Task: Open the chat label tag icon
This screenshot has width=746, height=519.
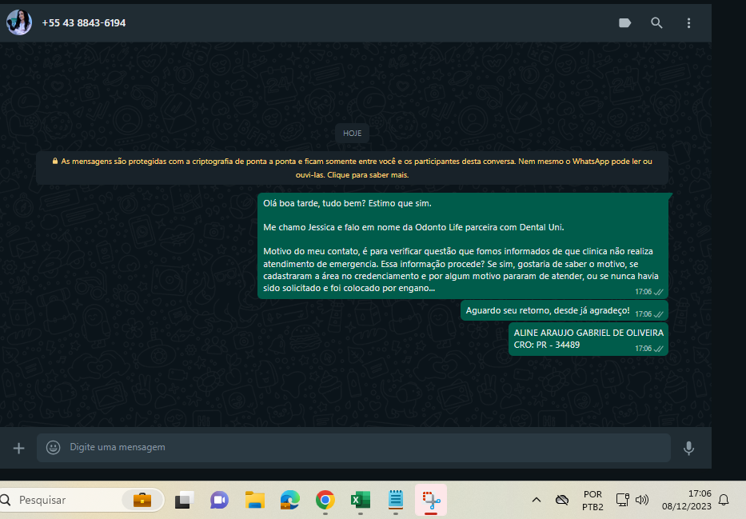Action: 624,23
